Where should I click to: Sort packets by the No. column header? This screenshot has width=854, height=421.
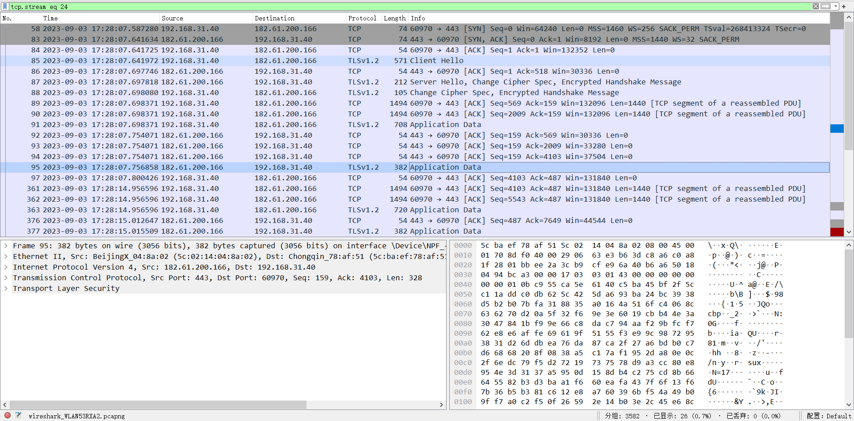coord(20,18)
